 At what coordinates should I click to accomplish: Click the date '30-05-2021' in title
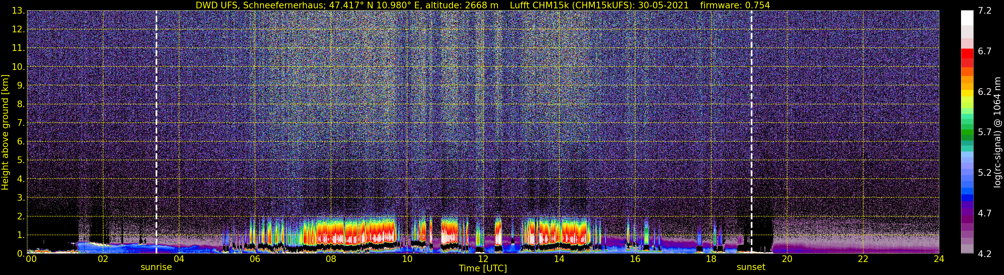pos(663,5)
